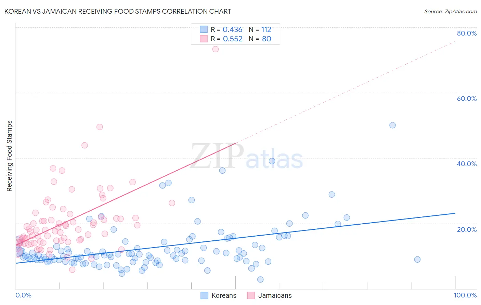This screenshot has width=481, height=305.
Task: Click the chart title text
Action: click(118, 11)
